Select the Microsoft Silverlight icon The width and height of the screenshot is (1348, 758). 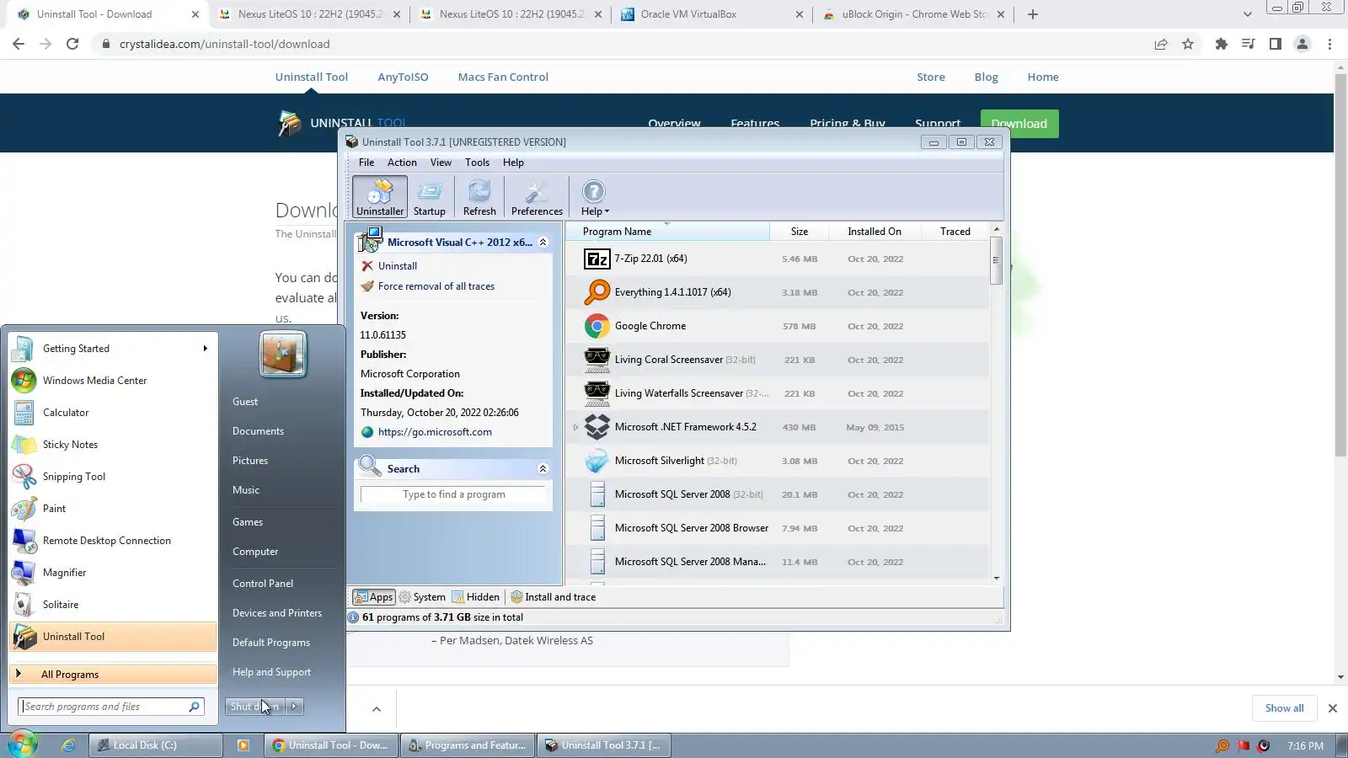pos(596,461)
